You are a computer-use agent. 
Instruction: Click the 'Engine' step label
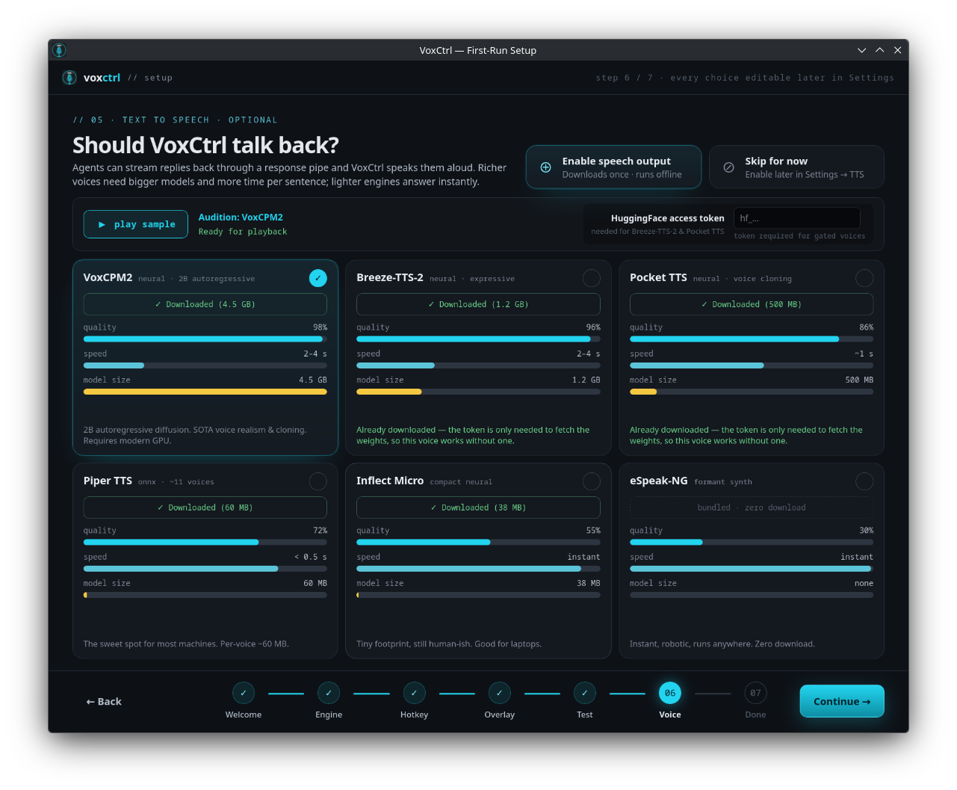click(329, 715)
